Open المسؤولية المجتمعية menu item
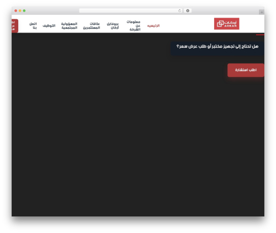 pos(69,26)
